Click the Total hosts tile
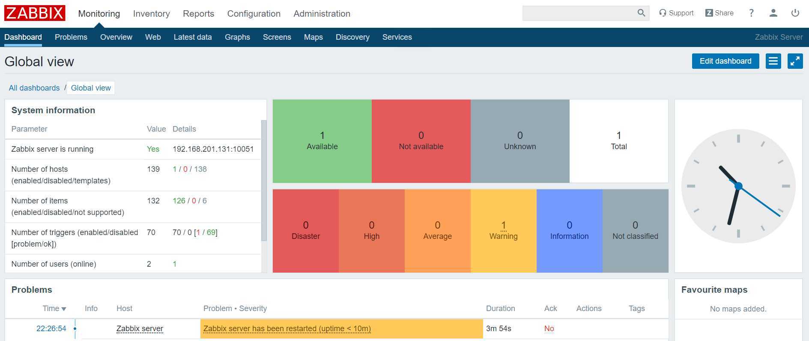The image size is (809, 341). (619, 141)
